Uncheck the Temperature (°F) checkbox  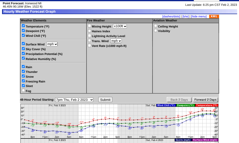pyautogui.click(x=23, y=26)
